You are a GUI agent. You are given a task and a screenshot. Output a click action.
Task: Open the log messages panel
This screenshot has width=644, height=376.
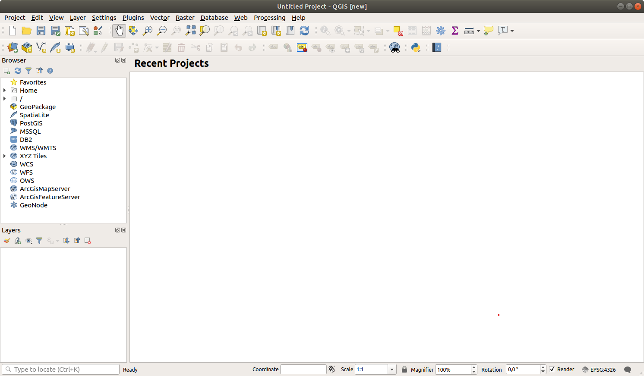point(628,370)
